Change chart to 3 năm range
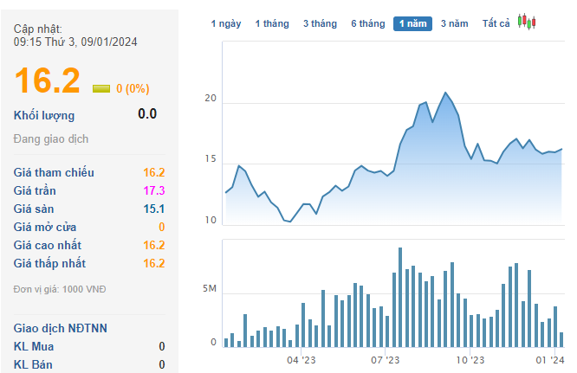 tap(455, 24)
